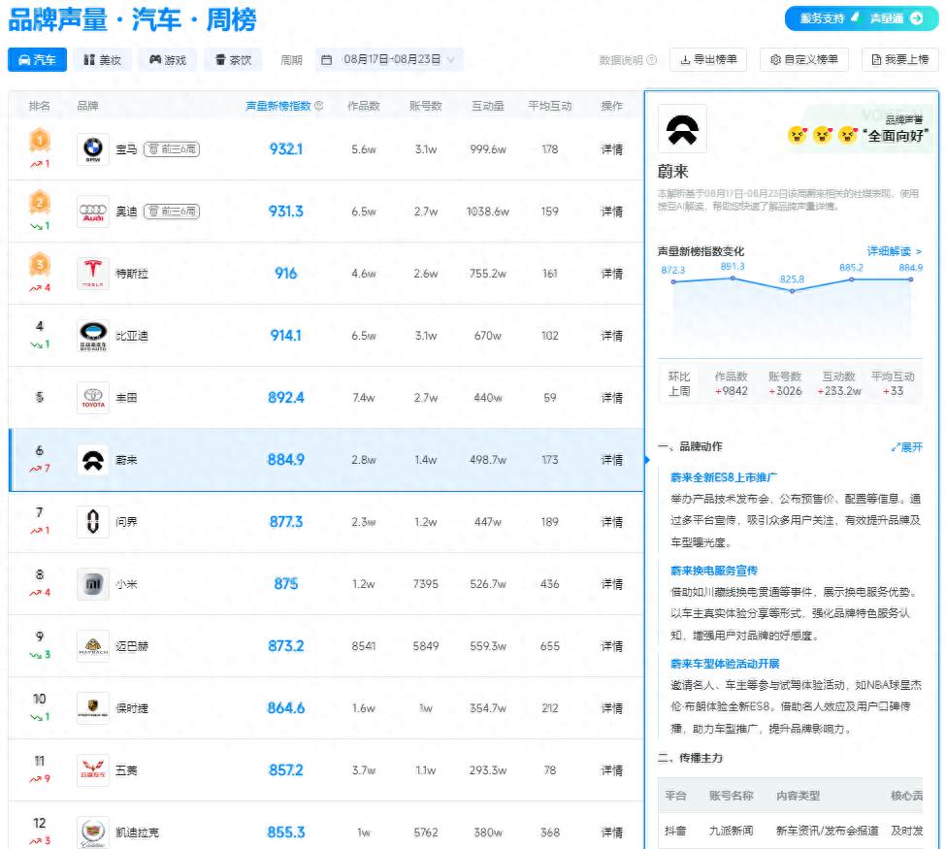Click 详情 on the 特斯拉 row
The height and width of the screenshot is (849, 946).
point(611,270)
